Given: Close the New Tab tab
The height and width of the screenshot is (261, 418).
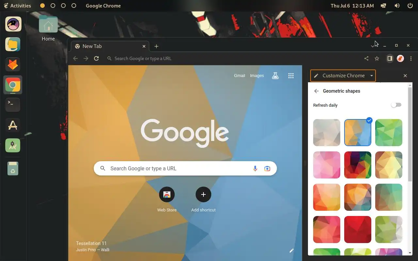Looking at the screenshot, I should coord(144,46).
